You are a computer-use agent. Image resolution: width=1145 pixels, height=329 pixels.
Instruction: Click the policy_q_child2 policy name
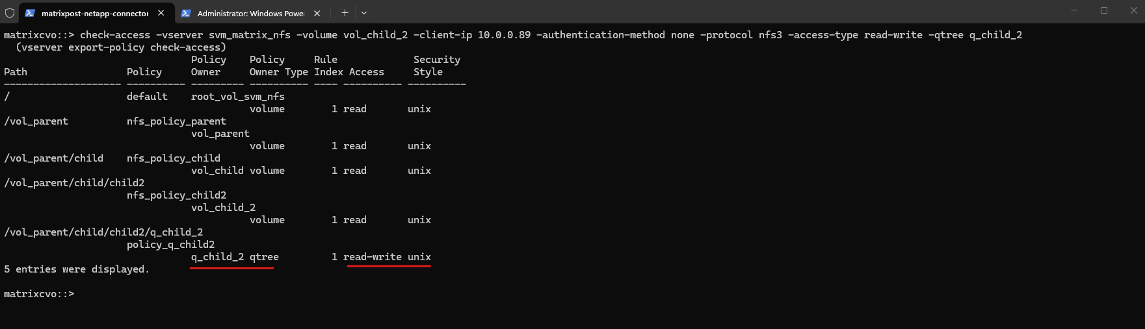170,245
